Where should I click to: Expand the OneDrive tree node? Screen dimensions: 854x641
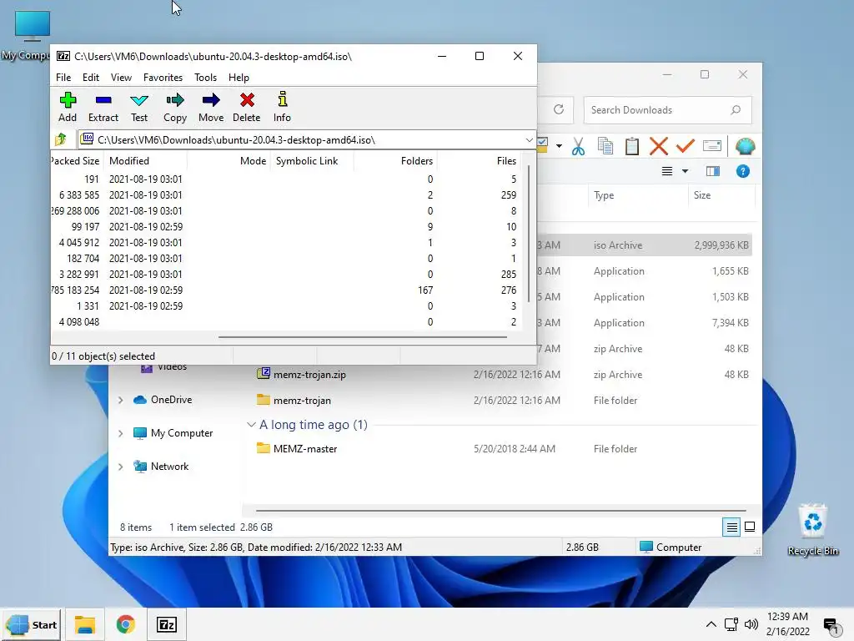tap(120, 400)
